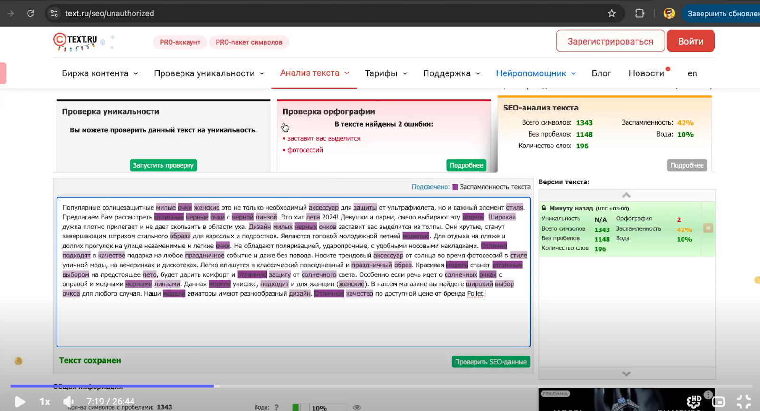Click the Вода 10% progress bar
This screenshot has height=411, width=760.
319,408
